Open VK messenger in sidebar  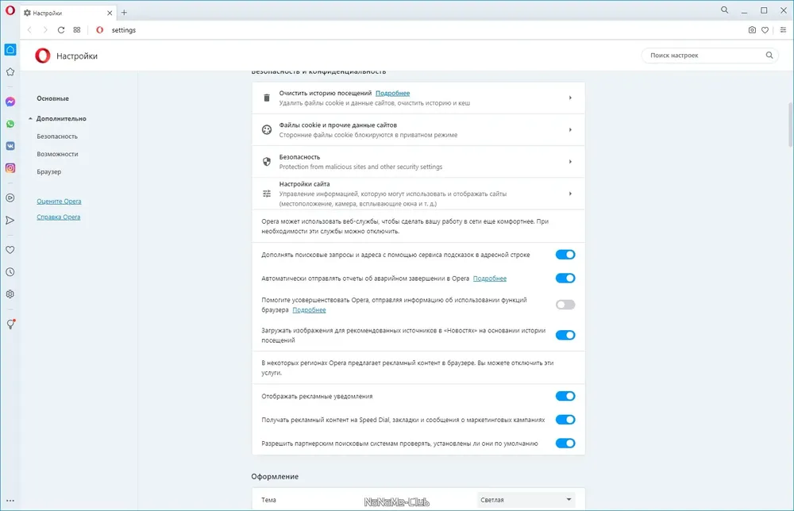[10, 146]
